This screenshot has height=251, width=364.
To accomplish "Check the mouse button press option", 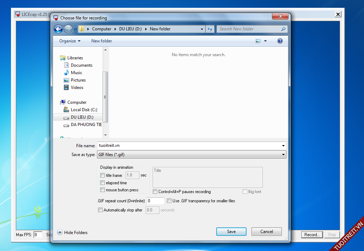I will (103, 190).
